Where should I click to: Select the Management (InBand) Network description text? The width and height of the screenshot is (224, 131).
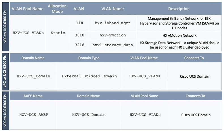tap(179, 23)
